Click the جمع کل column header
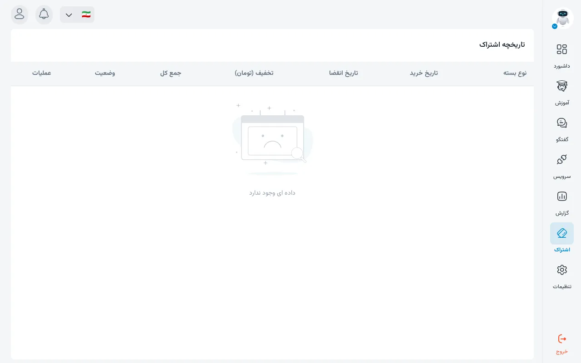 171,73
